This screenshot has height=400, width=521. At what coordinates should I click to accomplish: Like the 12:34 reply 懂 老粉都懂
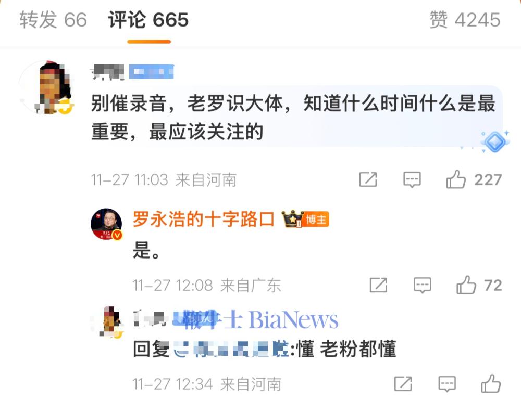click(491, 384)
